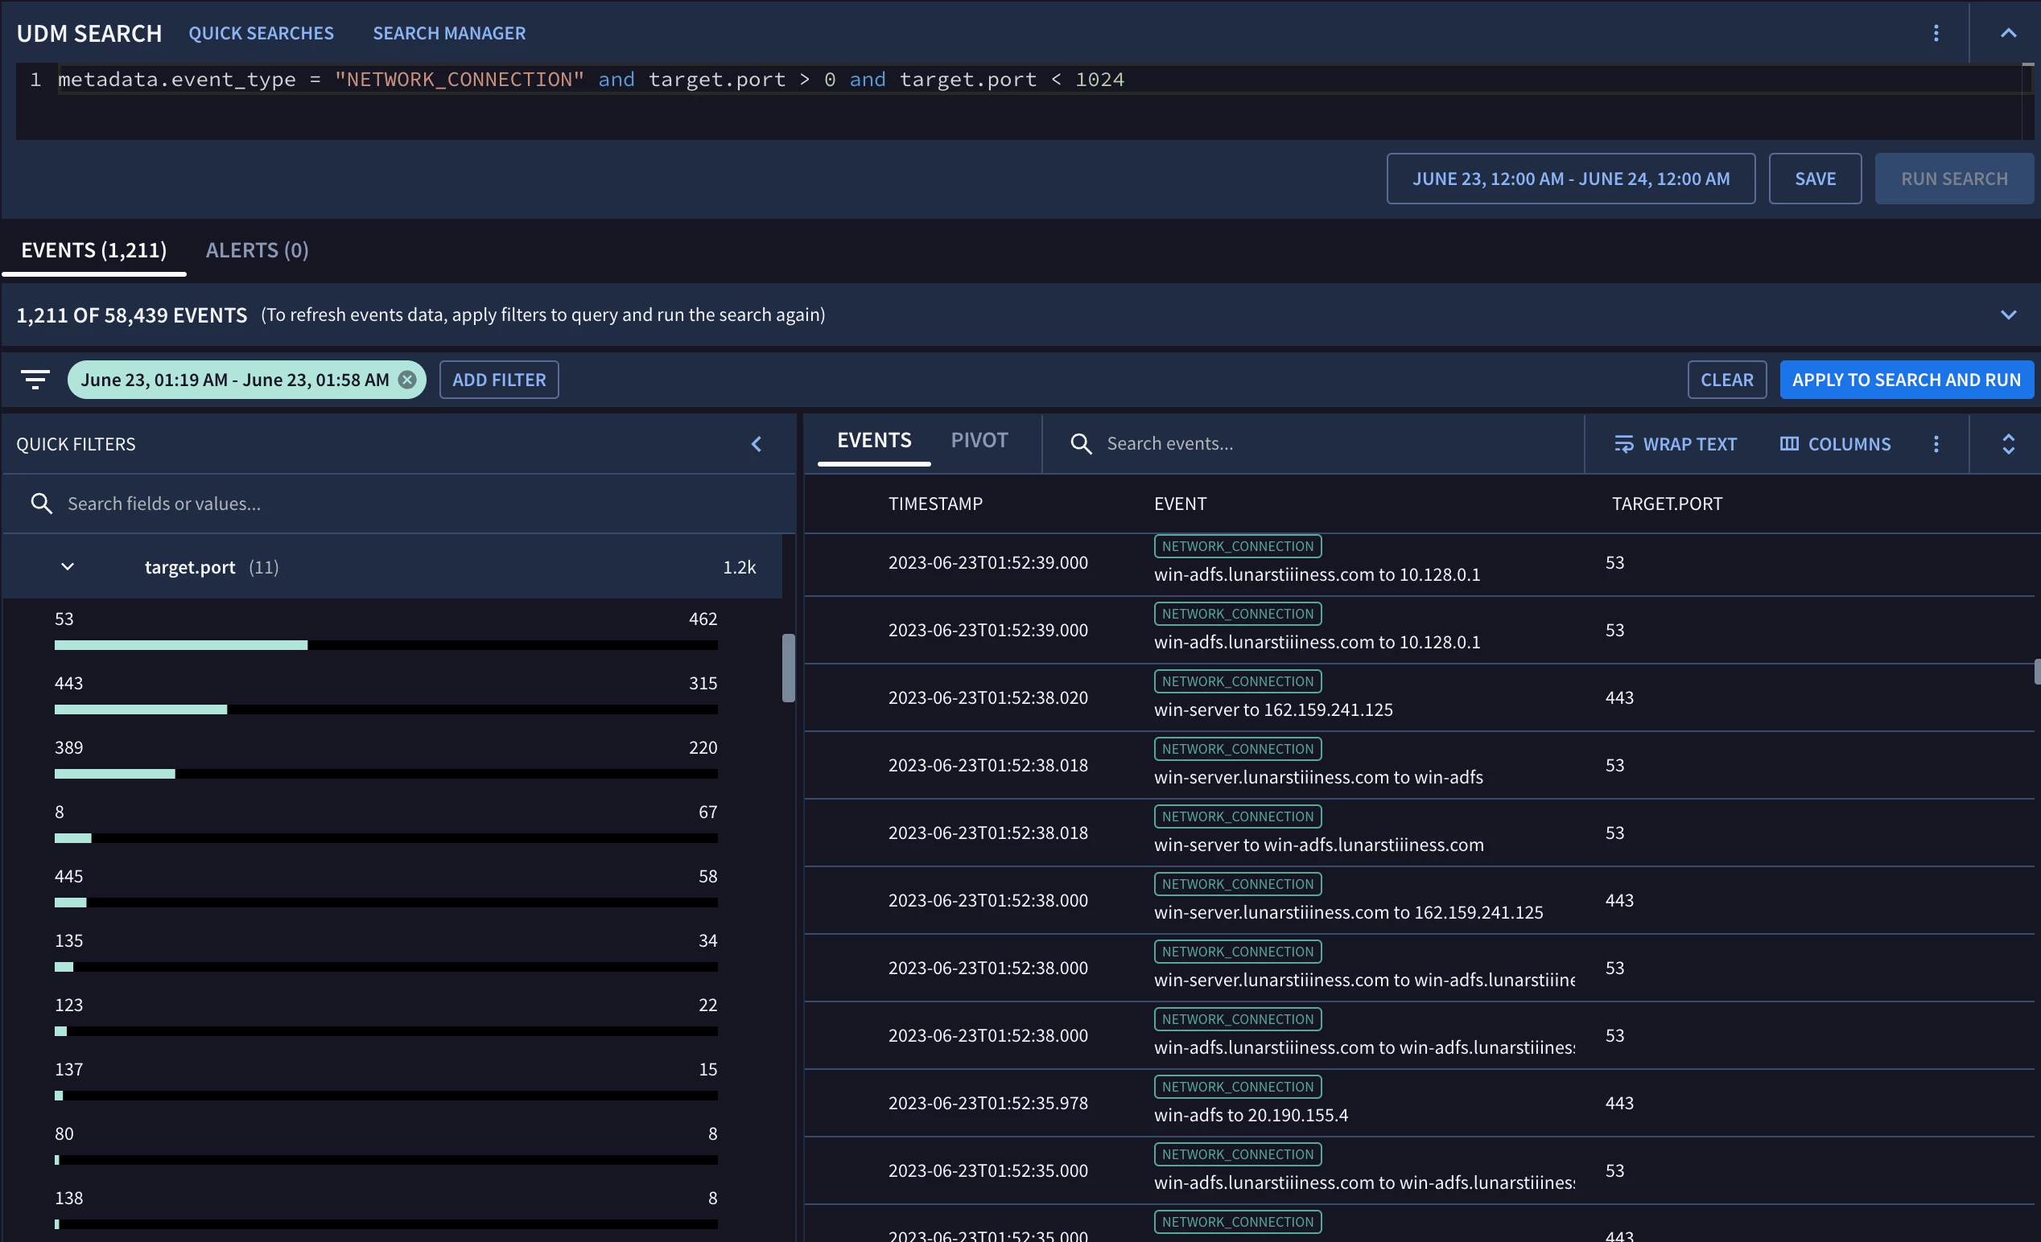Switch to the Pivot tab
Screen dimensions: 2041x1242
tap(979, 441)
